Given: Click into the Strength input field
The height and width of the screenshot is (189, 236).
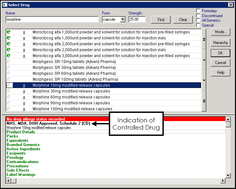Looking at the screenshot, I should 137,20.
